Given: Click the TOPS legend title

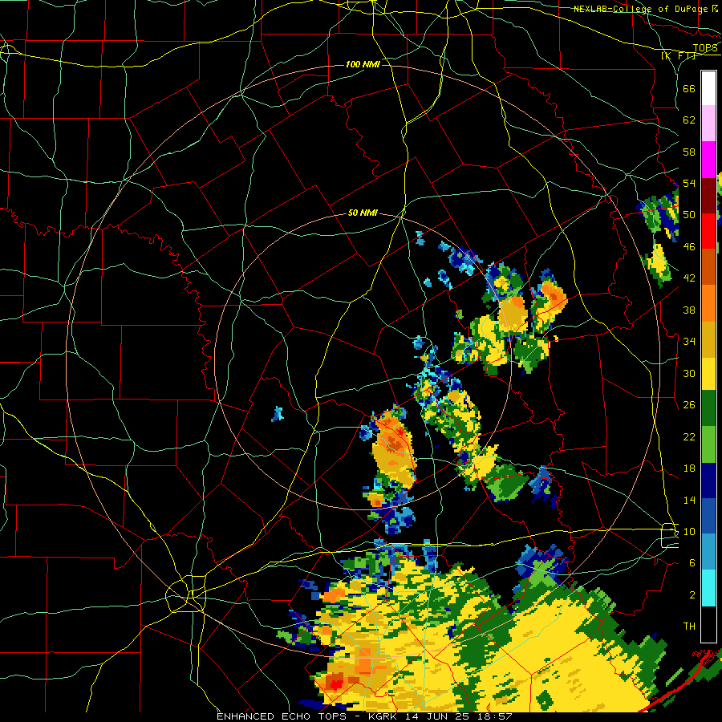Looking at the screenshot, I should coord(705,48).
